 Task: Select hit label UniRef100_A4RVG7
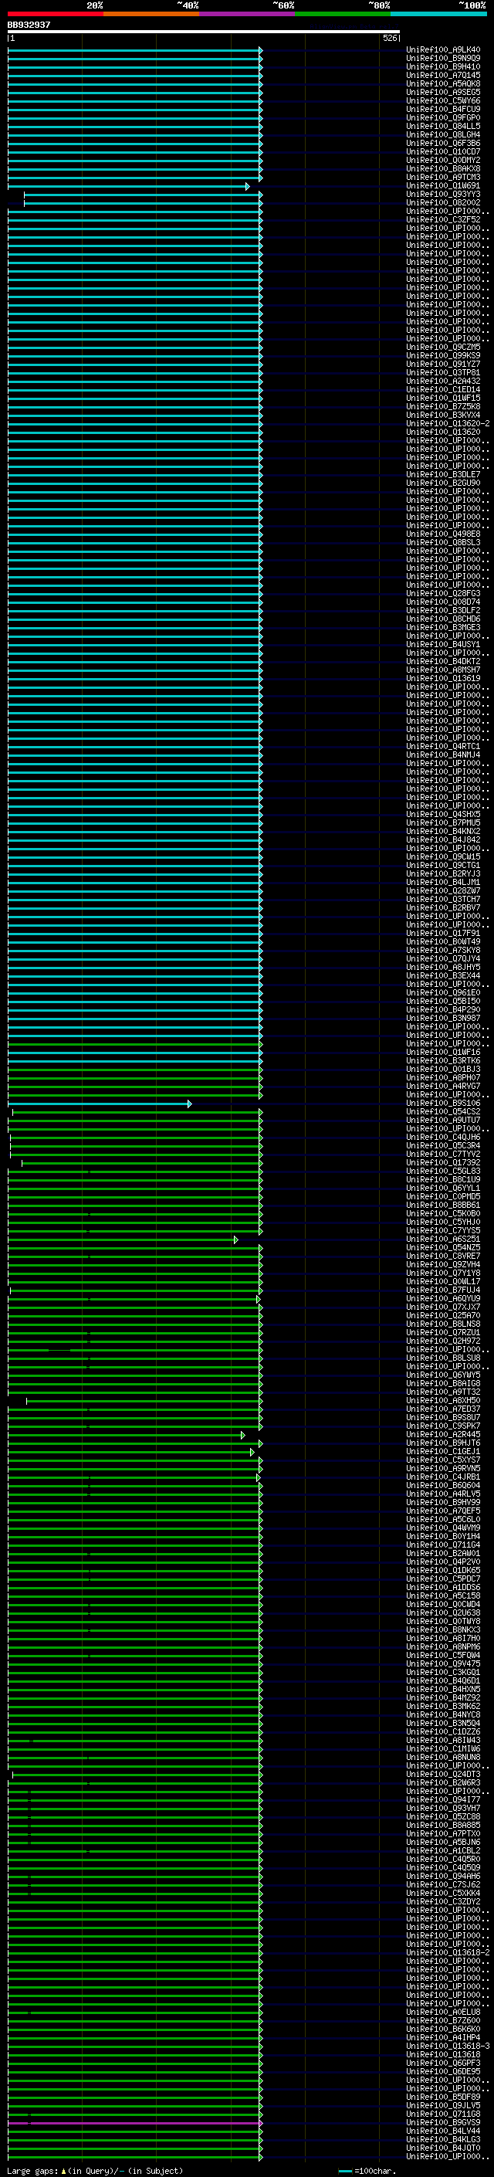click(443, 1086)
